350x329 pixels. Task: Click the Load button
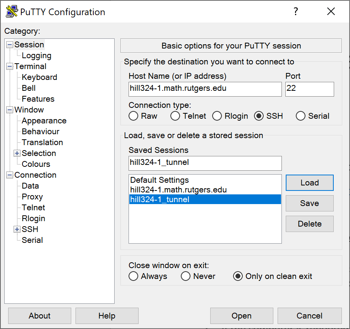click(x=310, y=183)
